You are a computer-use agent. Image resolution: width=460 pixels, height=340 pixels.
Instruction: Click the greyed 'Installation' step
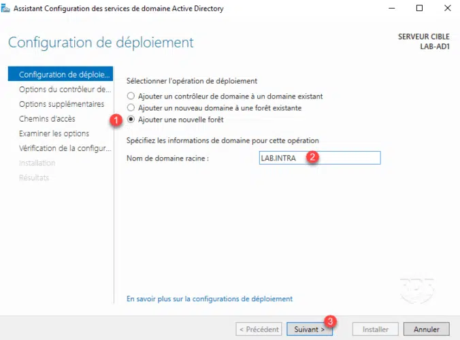(x=37, y=163)
